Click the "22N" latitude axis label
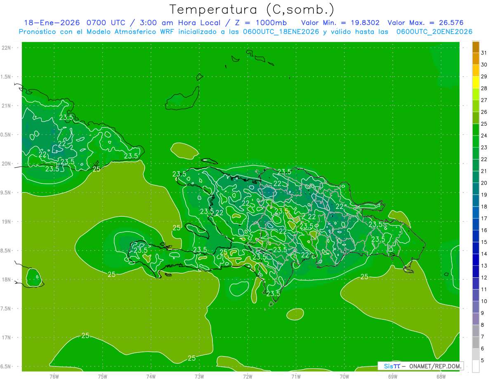Viewport: 495px width, 382px height. pos(7,48)
